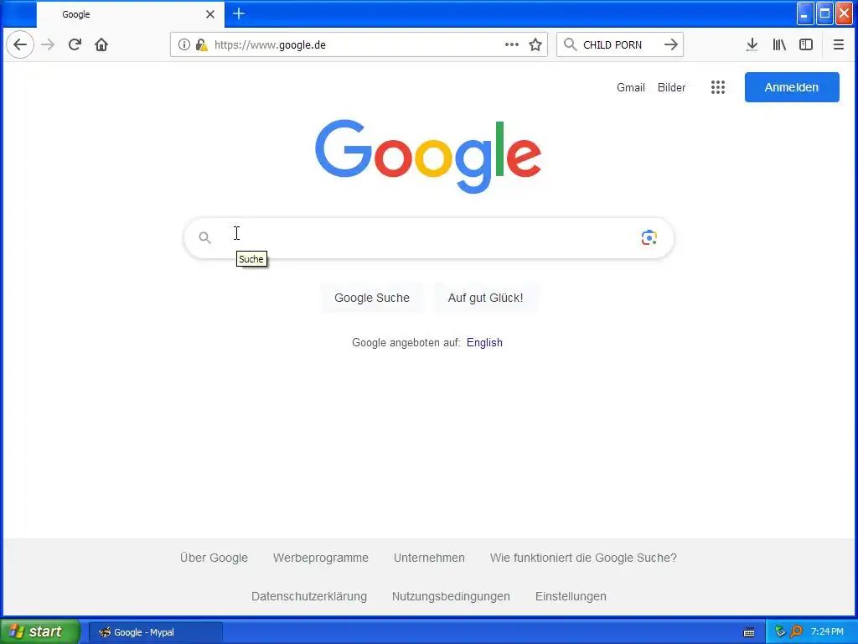Click the Anmelden button
Screen dimensions: 858x644
[792, 87]
